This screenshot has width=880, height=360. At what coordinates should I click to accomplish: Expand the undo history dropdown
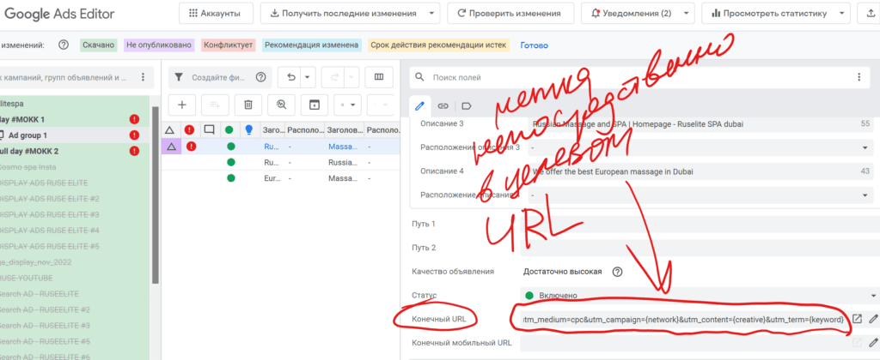point(309,77)
